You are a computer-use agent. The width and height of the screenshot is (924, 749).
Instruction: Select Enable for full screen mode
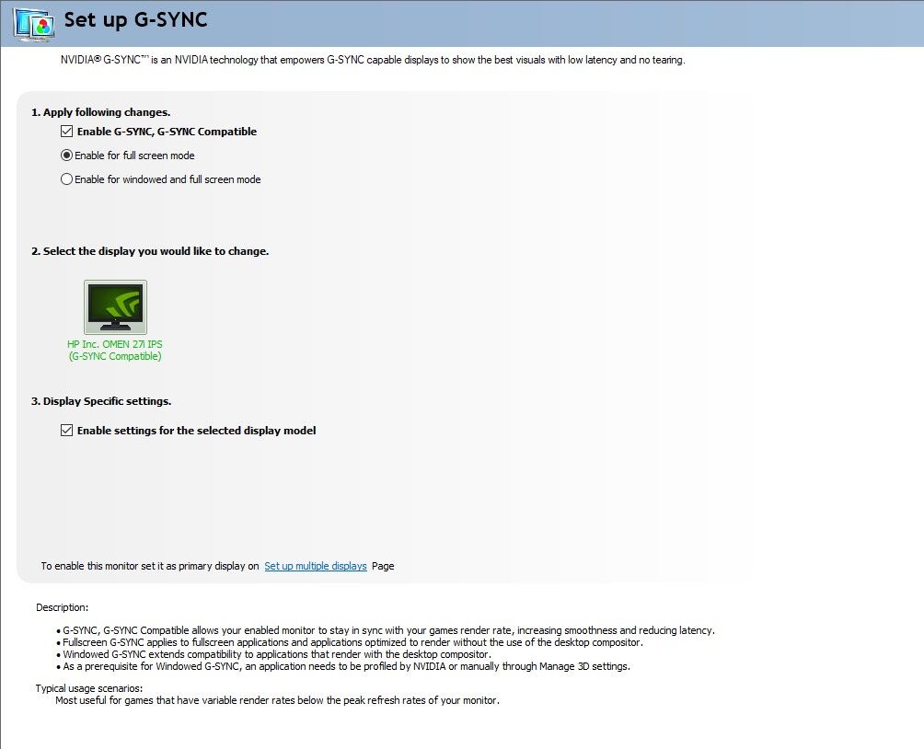pyautogui.click(x=66, y=156)
